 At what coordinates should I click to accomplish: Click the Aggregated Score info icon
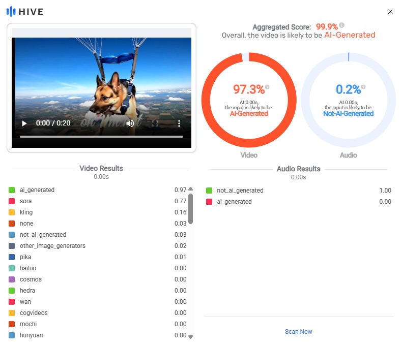coord(341,25)
